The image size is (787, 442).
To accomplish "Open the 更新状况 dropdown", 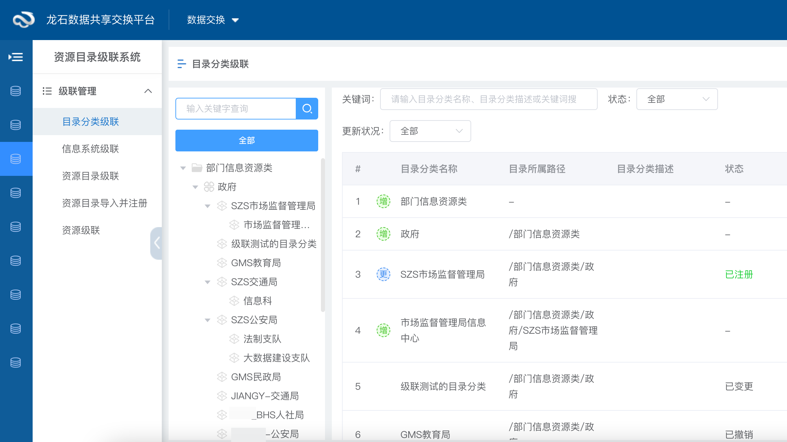I will point(430,131).
